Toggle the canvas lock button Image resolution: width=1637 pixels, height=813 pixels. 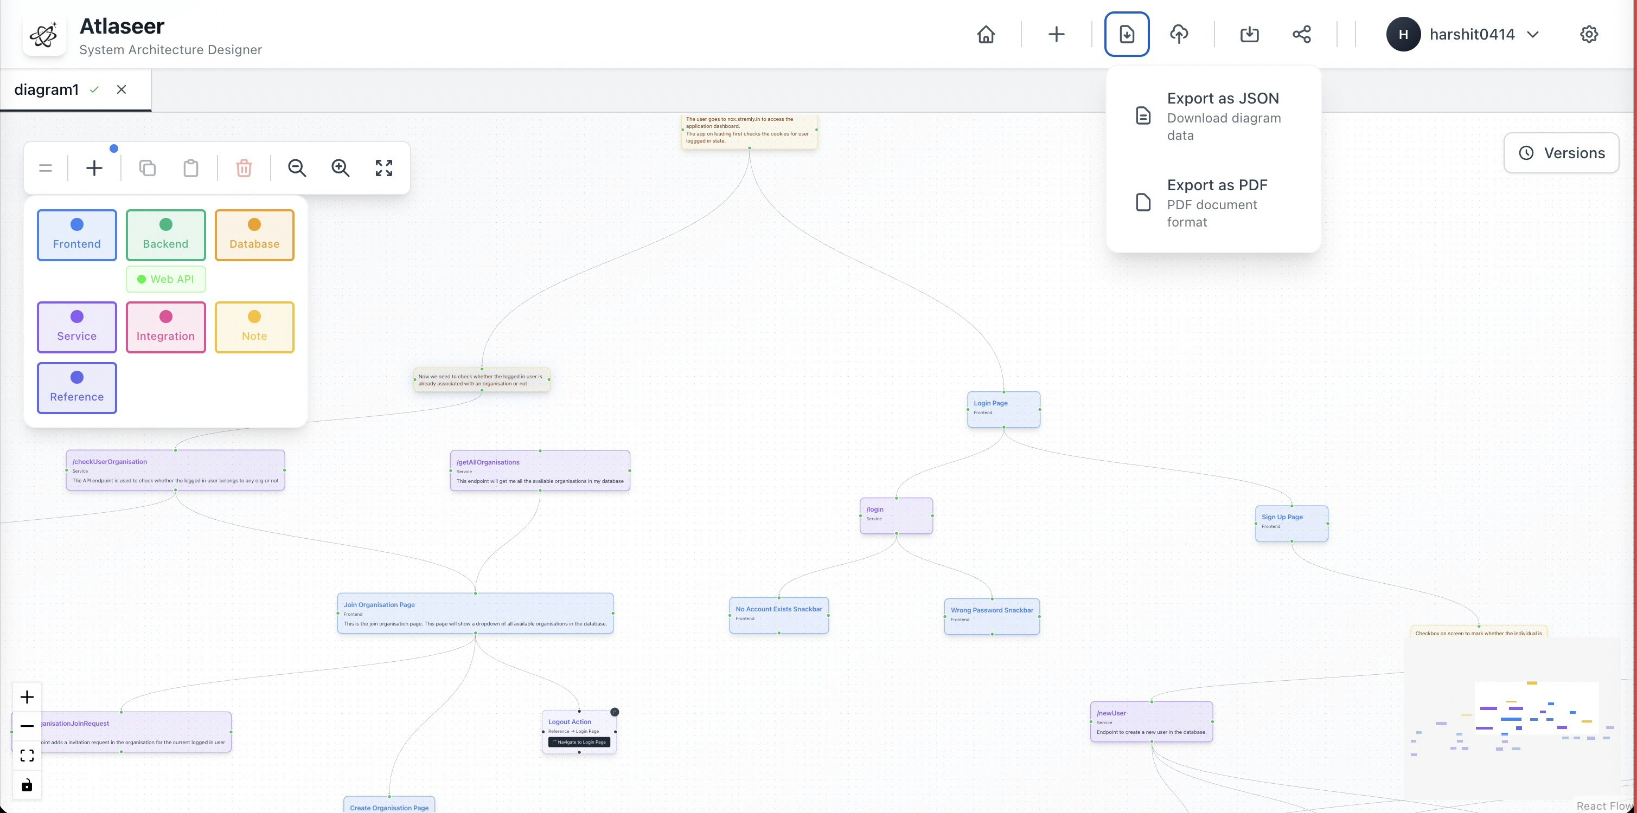[x=27, y=786]
